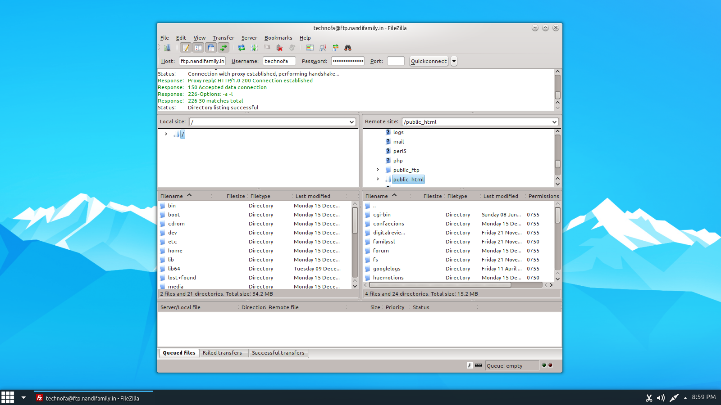The width and height of the screenshot is (721, 405).
Task: Sort local files by Last modified
Action: (x=313, y=196)
